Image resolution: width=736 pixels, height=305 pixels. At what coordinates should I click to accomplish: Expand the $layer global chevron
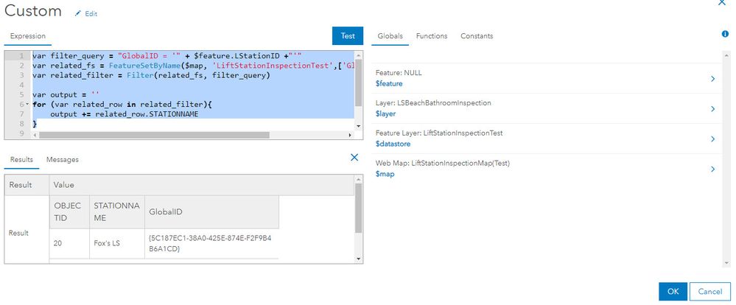pos(712,109)
